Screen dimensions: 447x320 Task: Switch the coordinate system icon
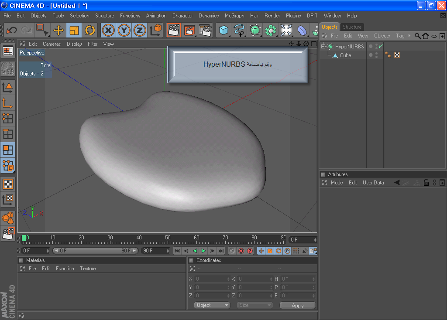(156, 30)
